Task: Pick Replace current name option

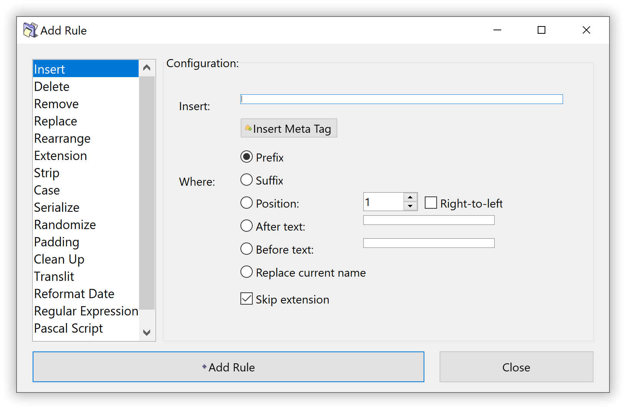Action: (x=247, y=272)
